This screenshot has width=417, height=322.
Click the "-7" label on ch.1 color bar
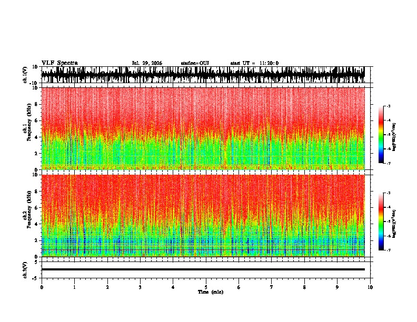coord(389,163)
